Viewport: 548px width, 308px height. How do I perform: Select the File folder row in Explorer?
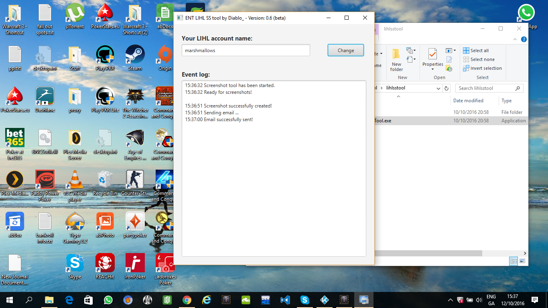click(x=451, y=112)
